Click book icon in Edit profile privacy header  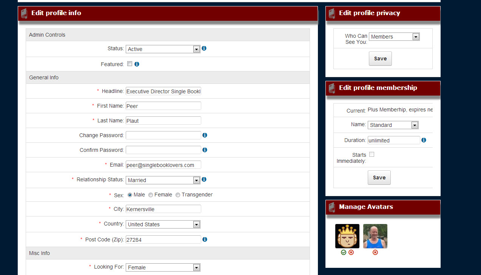(x=332, y=14)
